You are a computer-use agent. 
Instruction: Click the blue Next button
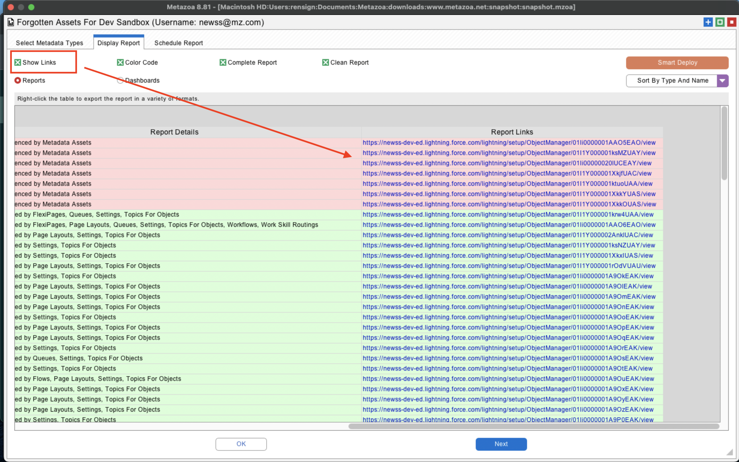(501, 444)
